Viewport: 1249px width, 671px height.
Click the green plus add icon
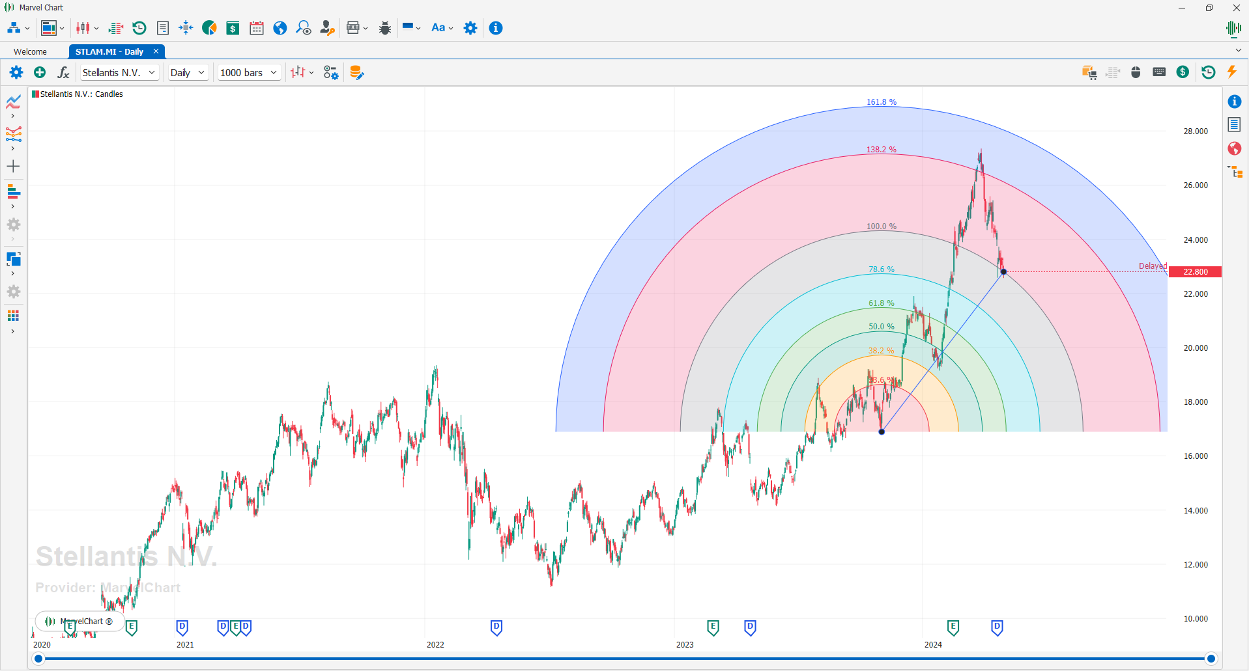pyautogui.click(x=40, y=72)
